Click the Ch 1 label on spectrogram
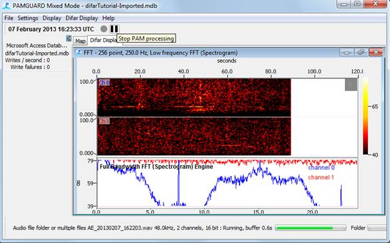390x243 pixels. pyautogui.click(x=104, y=121)
